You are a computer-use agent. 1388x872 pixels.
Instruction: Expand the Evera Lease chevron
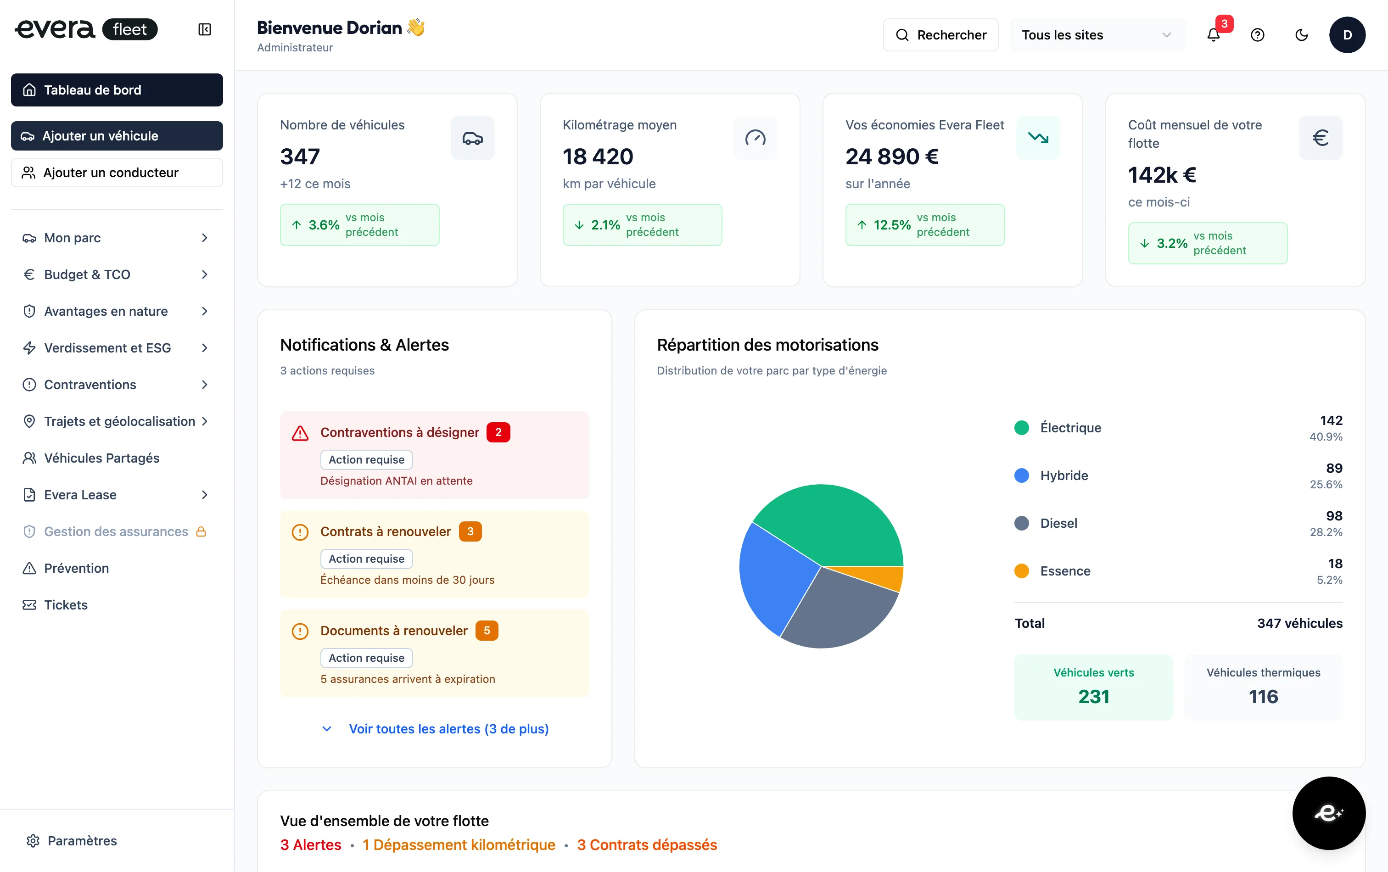(205, 494)
